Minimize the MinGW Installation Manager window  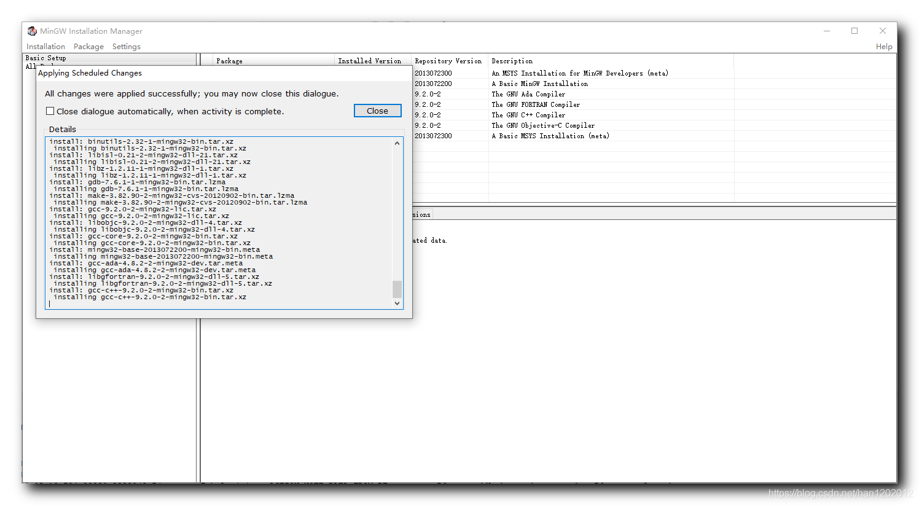827,31
